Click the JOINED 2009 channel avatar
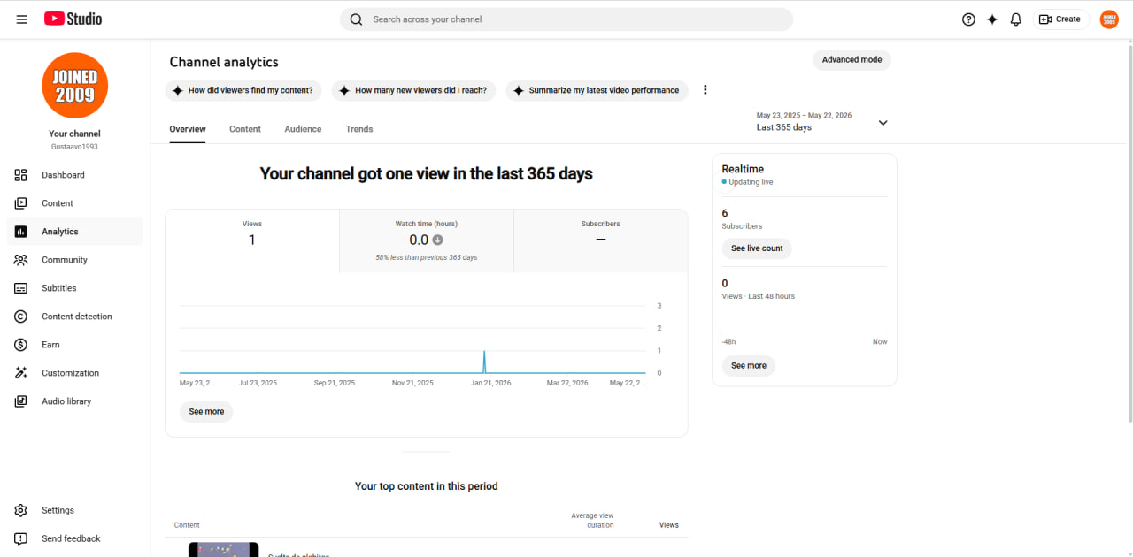The width and height of the screenshot is (1133, 557). click(75, 86)
